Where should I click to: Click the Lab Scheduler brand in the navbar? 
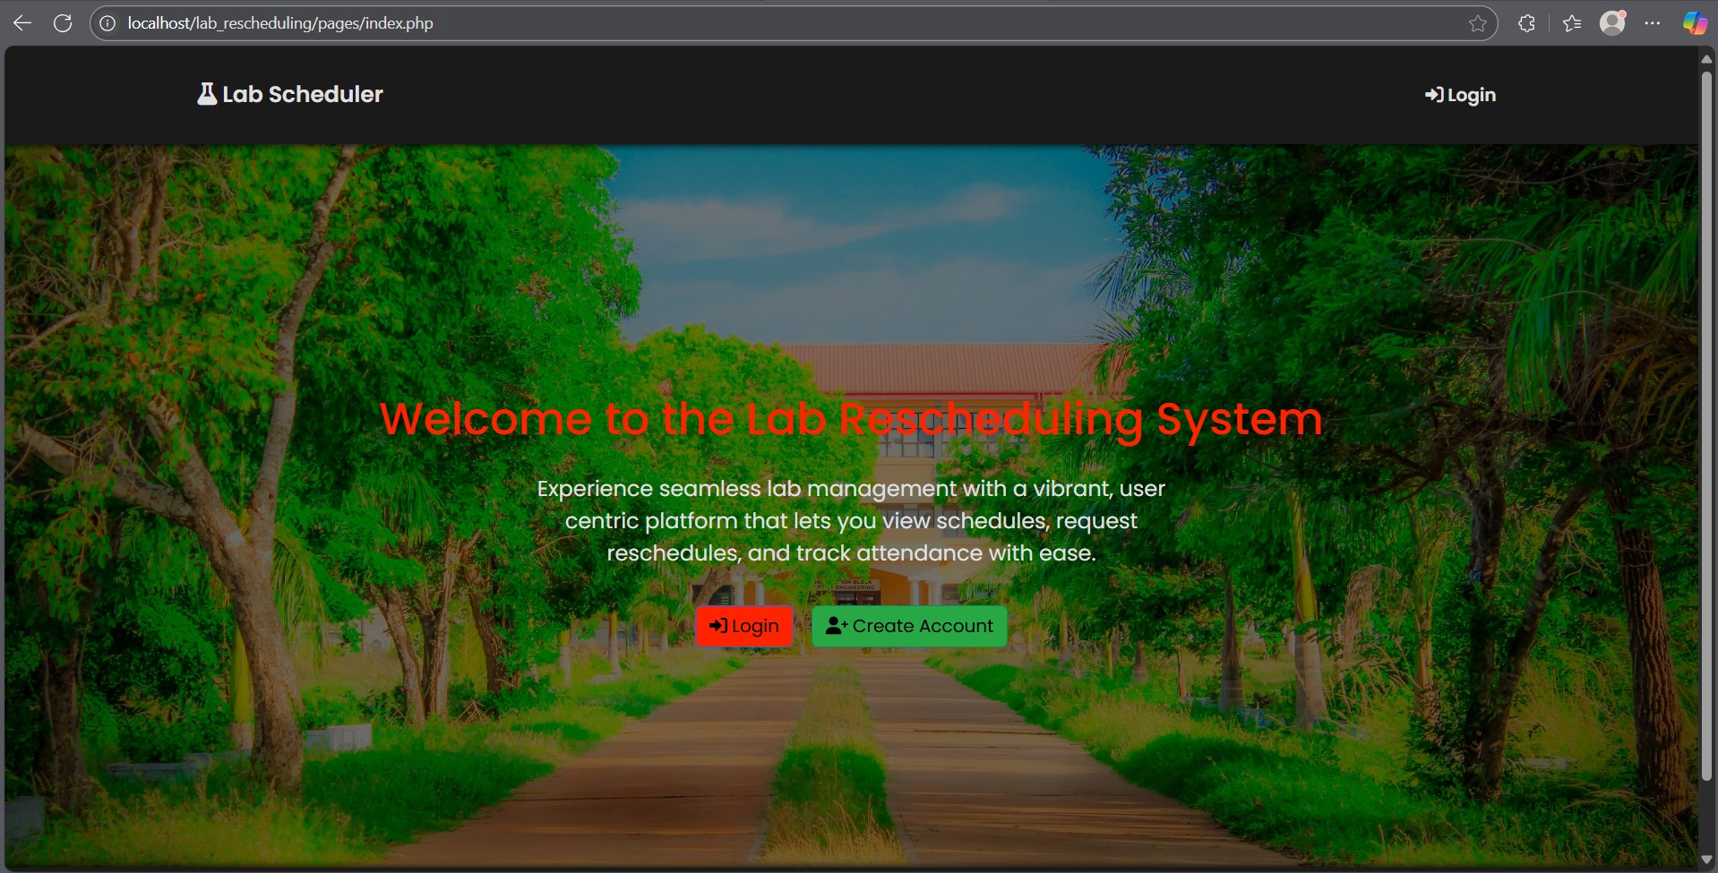[289, 94]
